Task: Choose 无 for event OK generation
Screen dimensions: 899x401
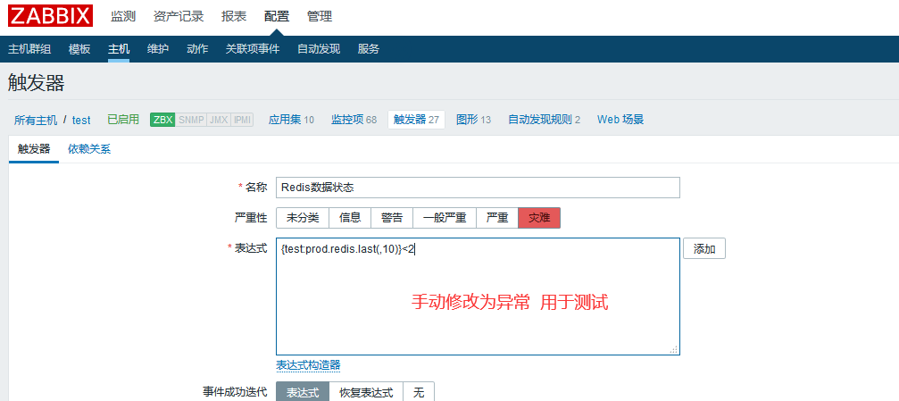Action: 419,392
